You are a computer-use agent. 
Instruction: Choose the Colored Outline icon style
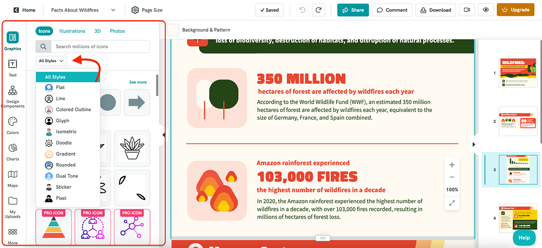[x=68, y=109]
